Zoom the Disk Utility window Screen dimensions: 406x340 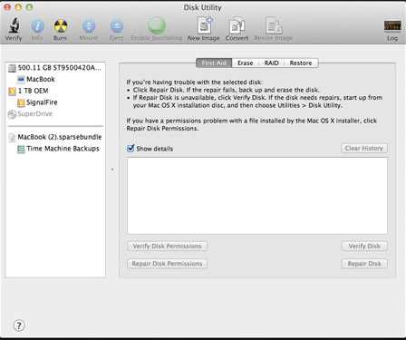coord(29,7)
